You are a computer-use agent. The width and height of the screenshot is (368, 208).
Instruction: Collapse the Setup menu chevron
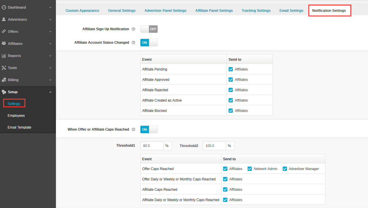coord(50,92)
